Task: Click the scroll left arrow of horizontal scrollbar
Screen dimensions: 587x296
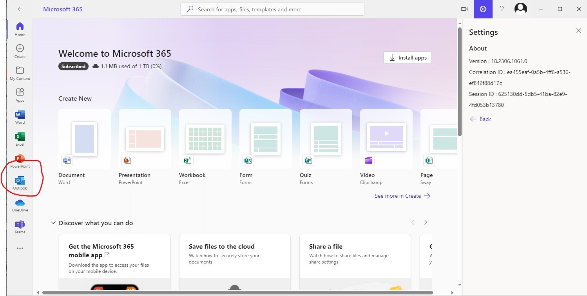Action: [38, 292]
